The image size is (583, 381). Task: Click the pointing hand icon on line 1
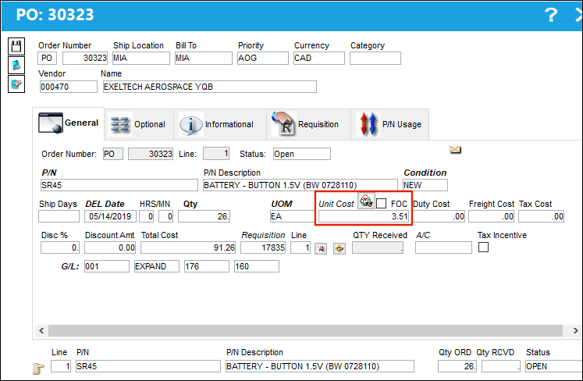[x=38, y=369]
